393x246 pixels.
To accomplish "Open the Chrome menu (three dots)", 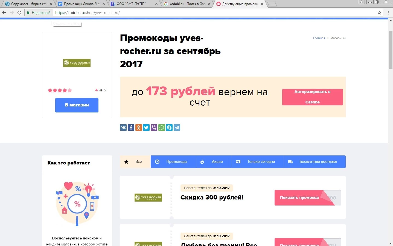I will pyautogui.click(x=388, y=13).
